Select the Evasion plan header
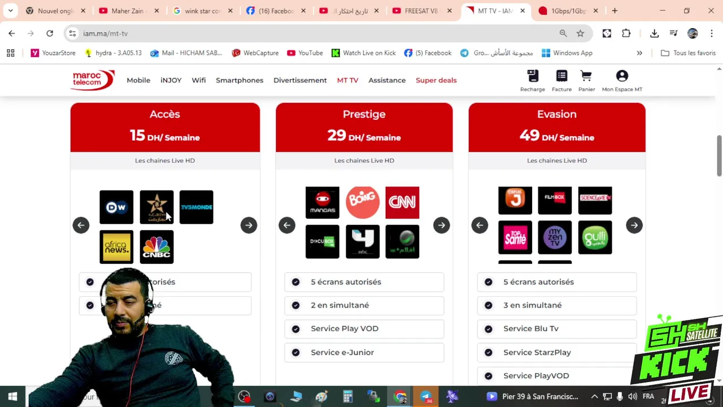The width and height of the screenshot is (723, 407). (x=557, y=127)
